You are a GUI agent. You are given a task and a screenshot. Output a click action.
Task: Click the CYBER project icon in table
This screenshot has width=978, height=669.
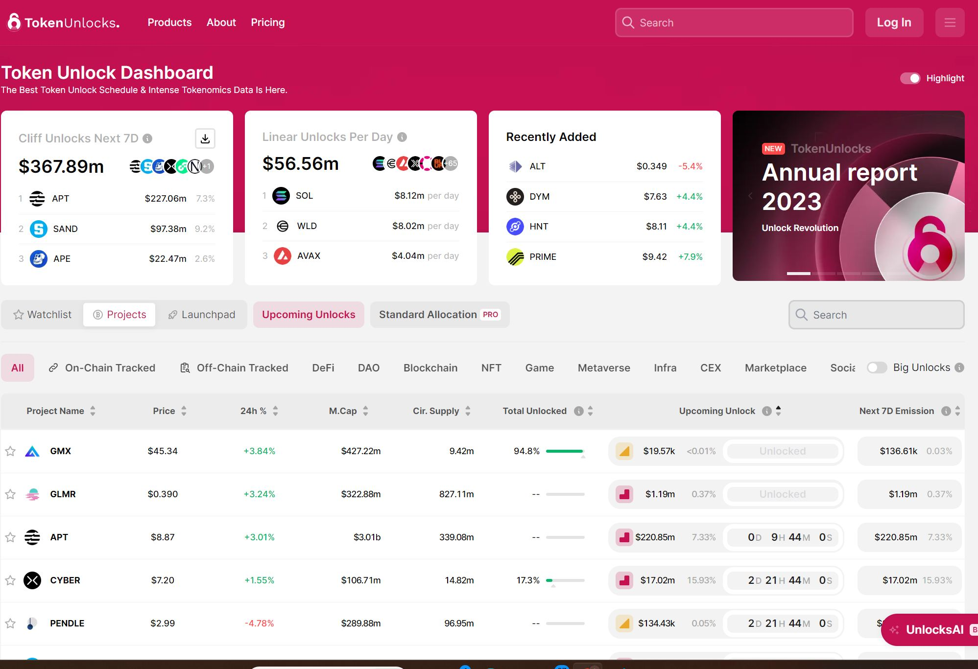32,580
